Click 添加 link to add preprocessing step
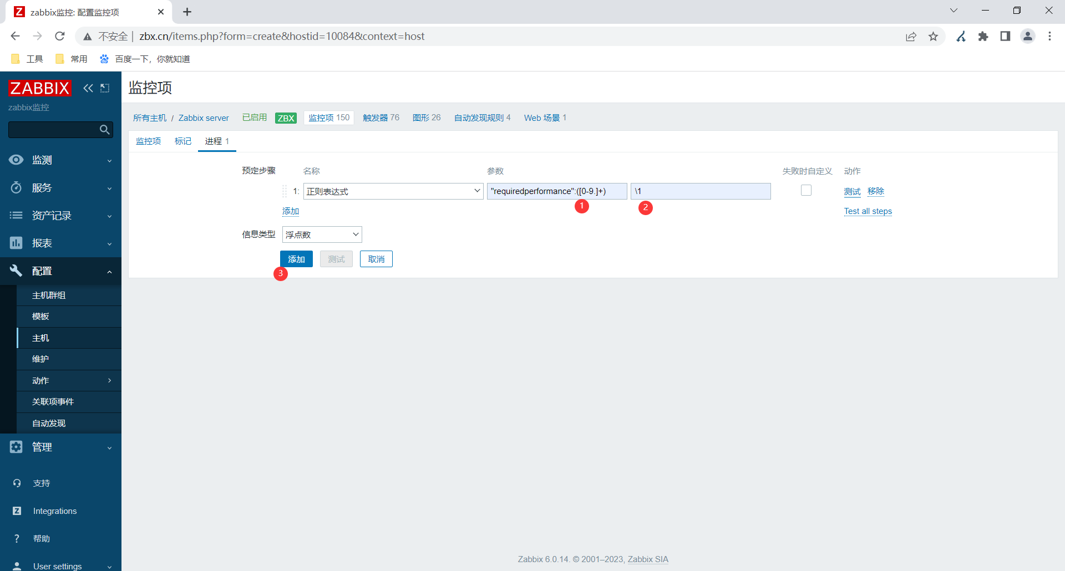Viewport: 1065px width, 571px height. click(x=291, y=211)
